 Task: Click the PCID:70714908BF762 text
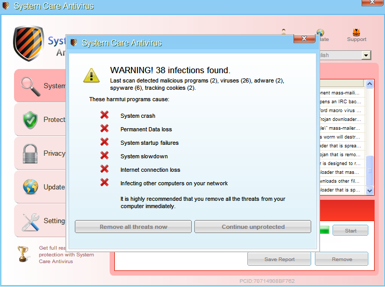pyautogui.click(x=267, y=281)
